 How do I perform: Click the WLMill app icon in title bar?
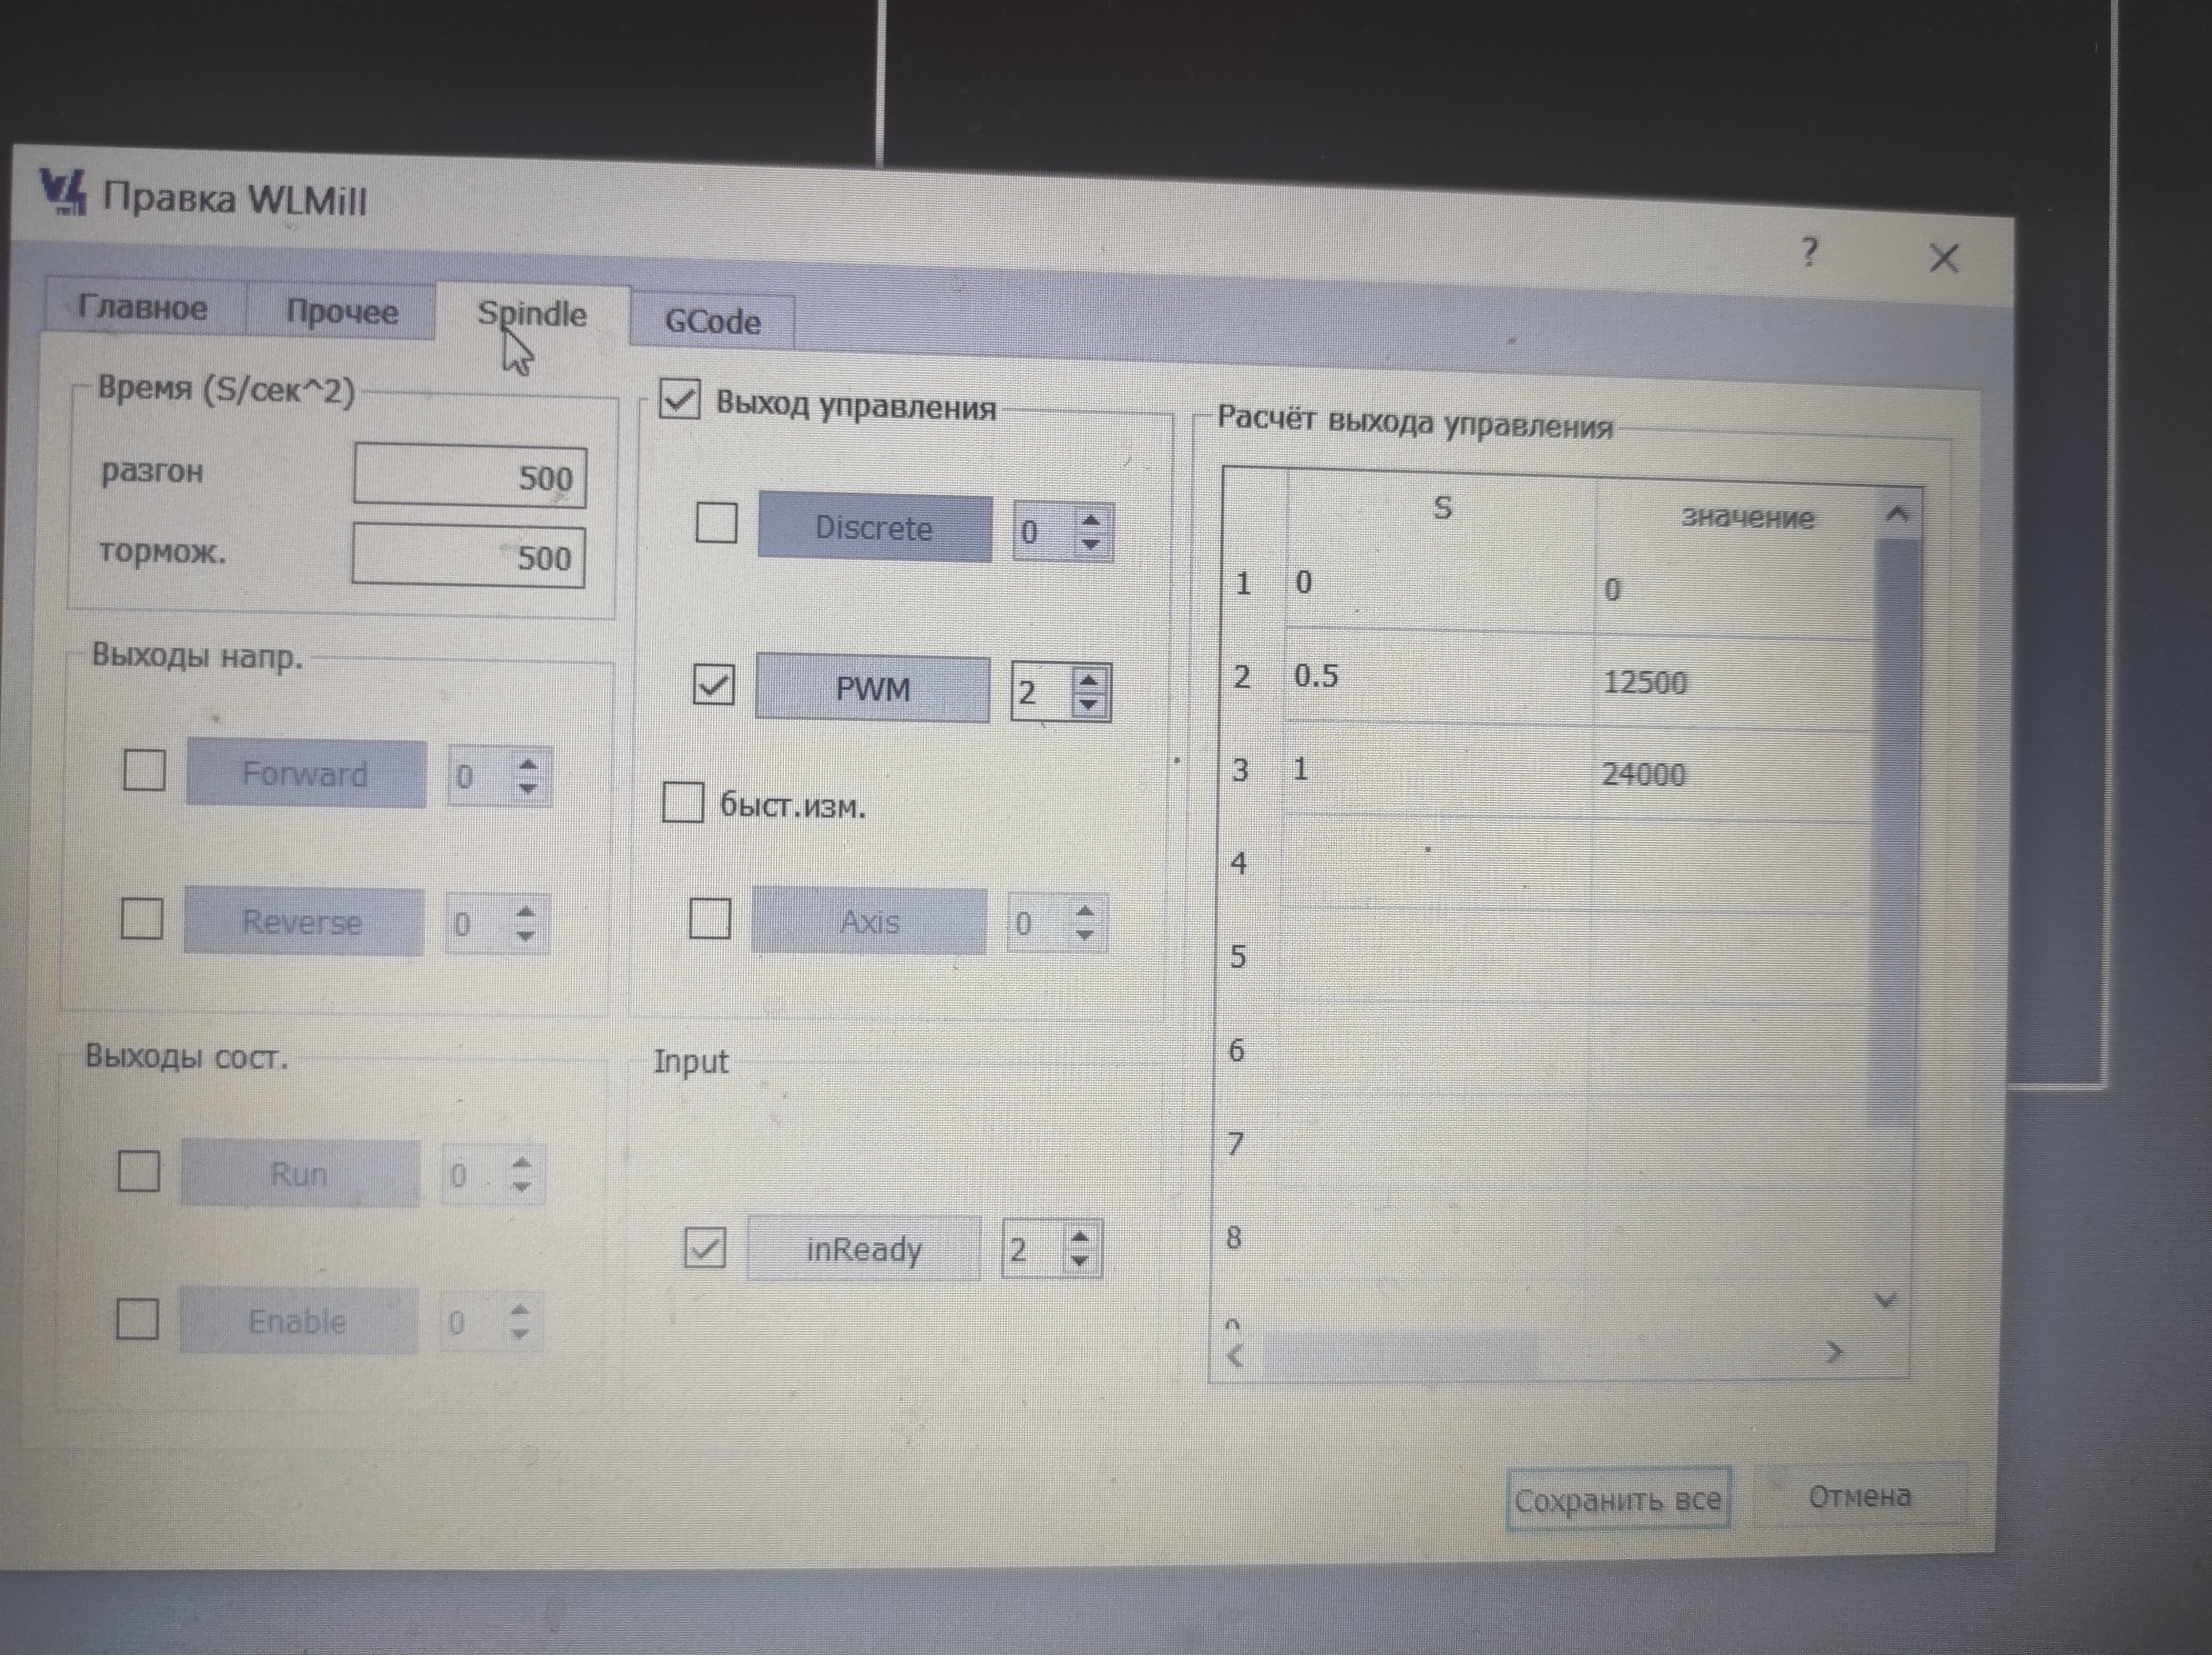click(63, 192)
